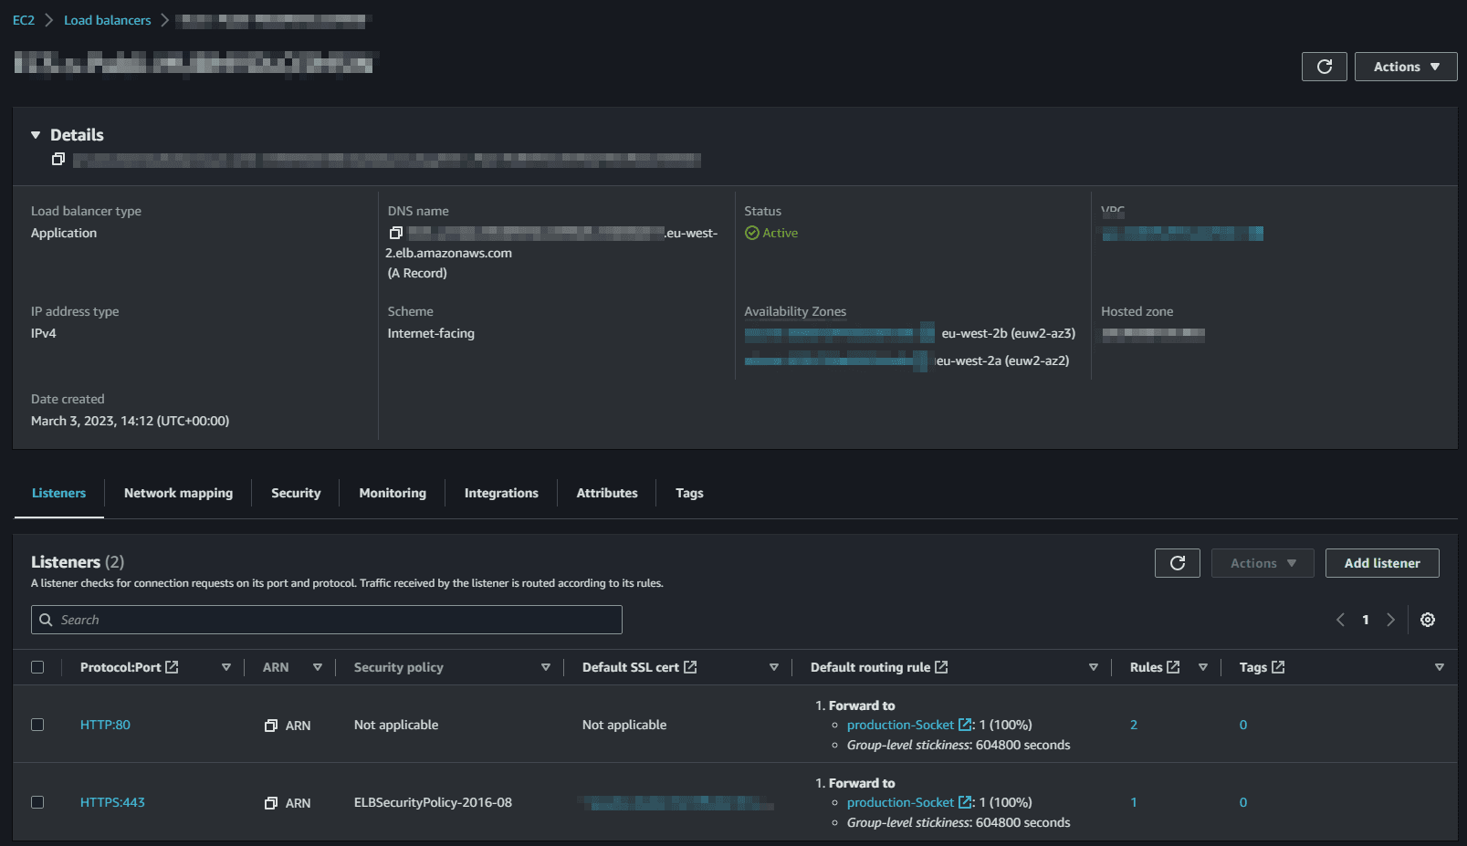
Task: Open listener table preferences gear
Action: click(1428, 620)
